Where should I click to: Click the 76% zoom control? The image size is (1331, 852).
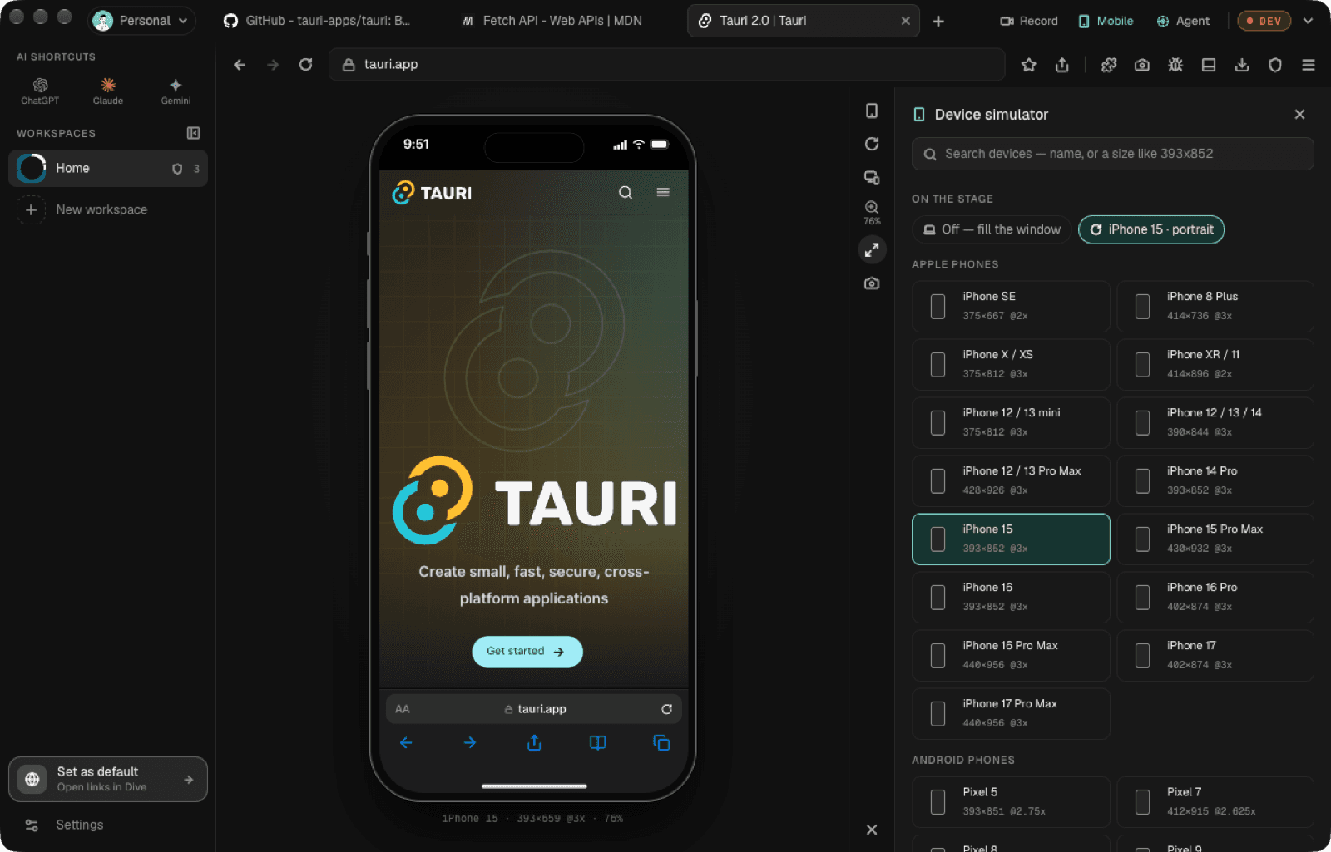(872, 213)
